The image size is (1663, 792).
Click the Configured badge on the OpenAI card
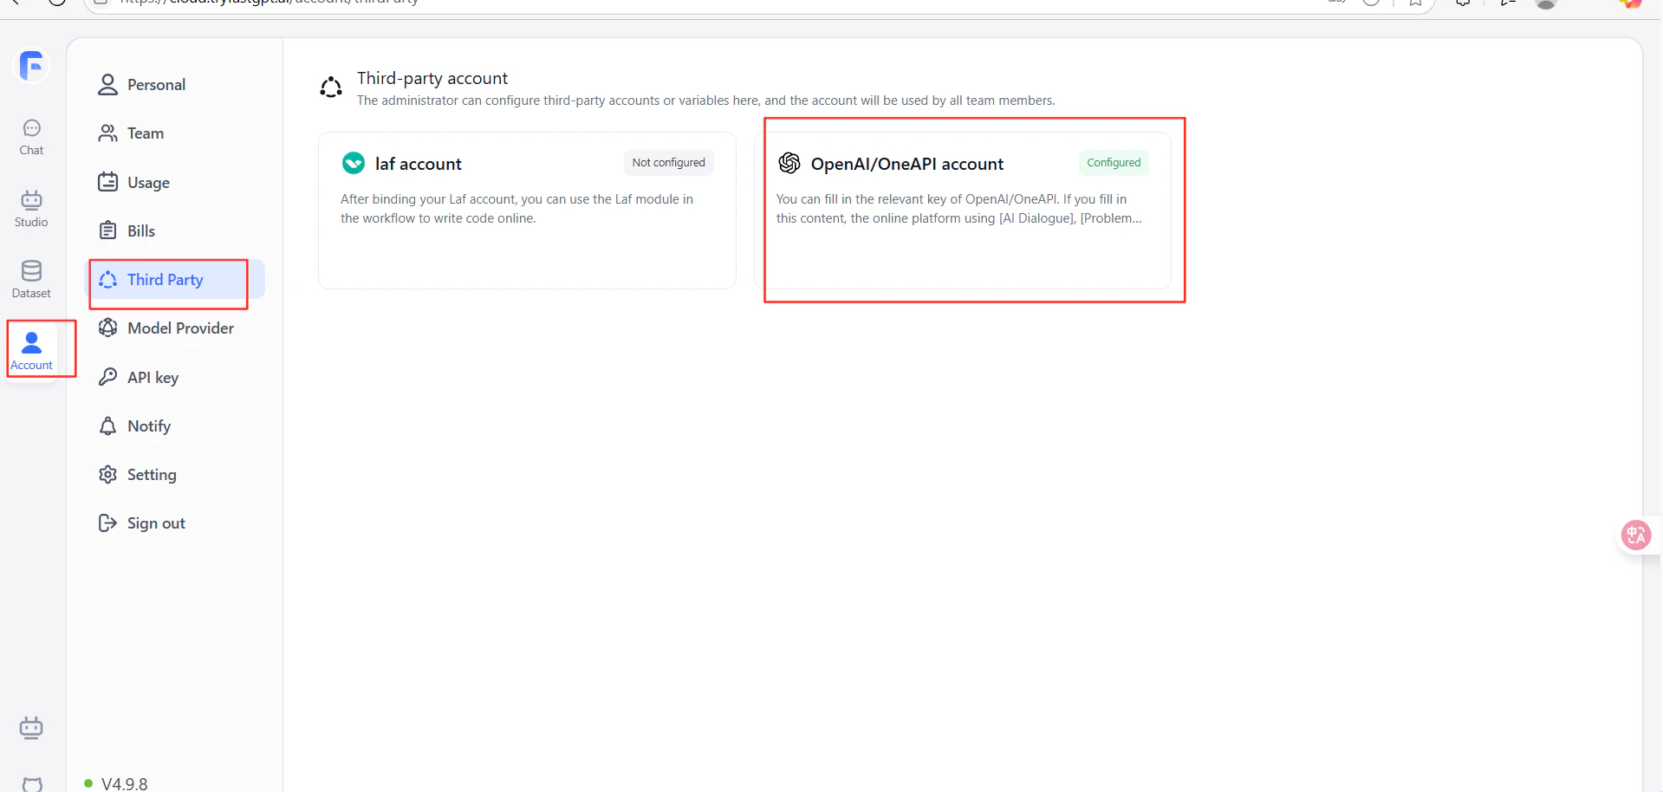[1113, 163]
